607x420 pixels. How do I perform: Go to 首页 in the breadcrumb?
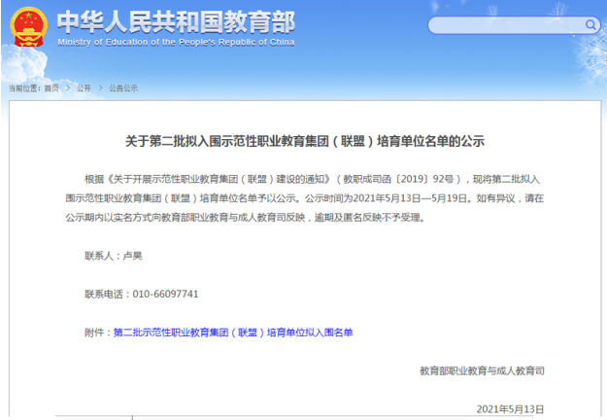(51, 87)
